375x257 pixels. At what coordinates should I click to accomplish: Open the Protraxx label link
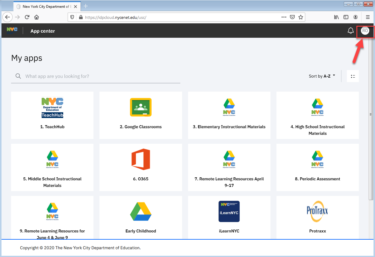click(317, 231)
